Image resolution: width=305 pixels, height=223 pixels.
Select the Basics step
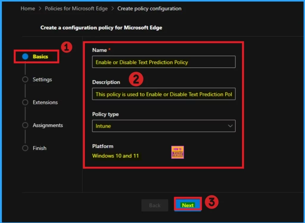(40, 56)
